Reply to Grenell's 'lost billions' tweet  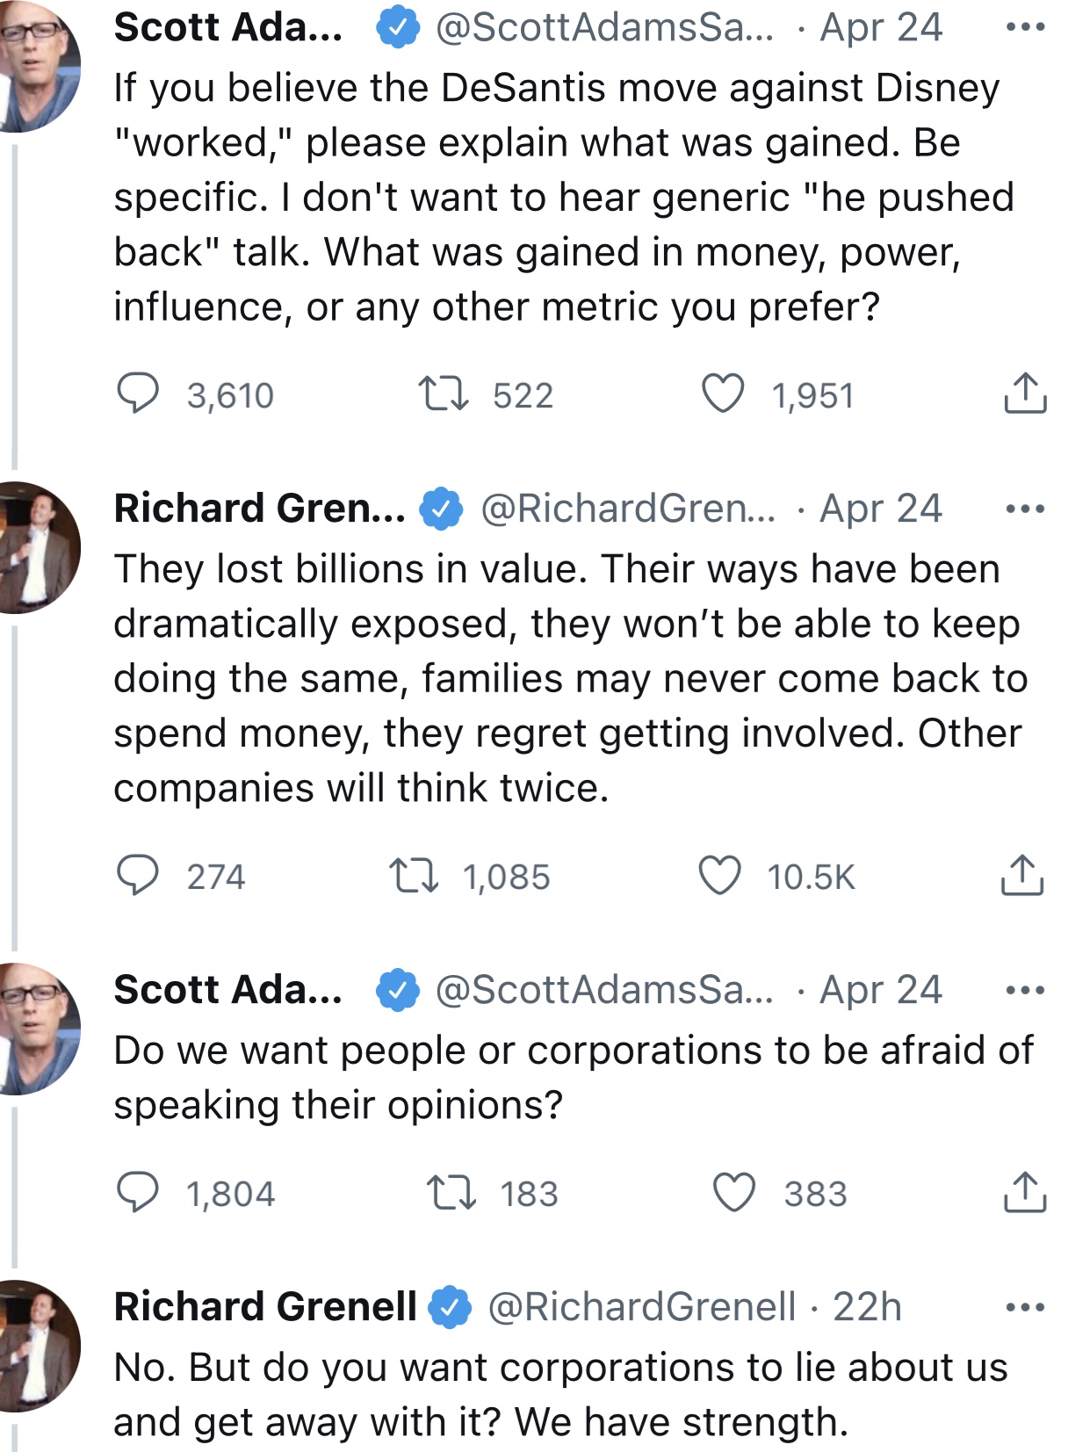coord(138,875)
